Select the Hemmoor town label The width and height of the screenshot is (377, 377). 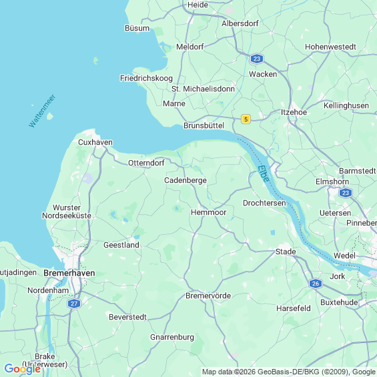click(208, 213)
